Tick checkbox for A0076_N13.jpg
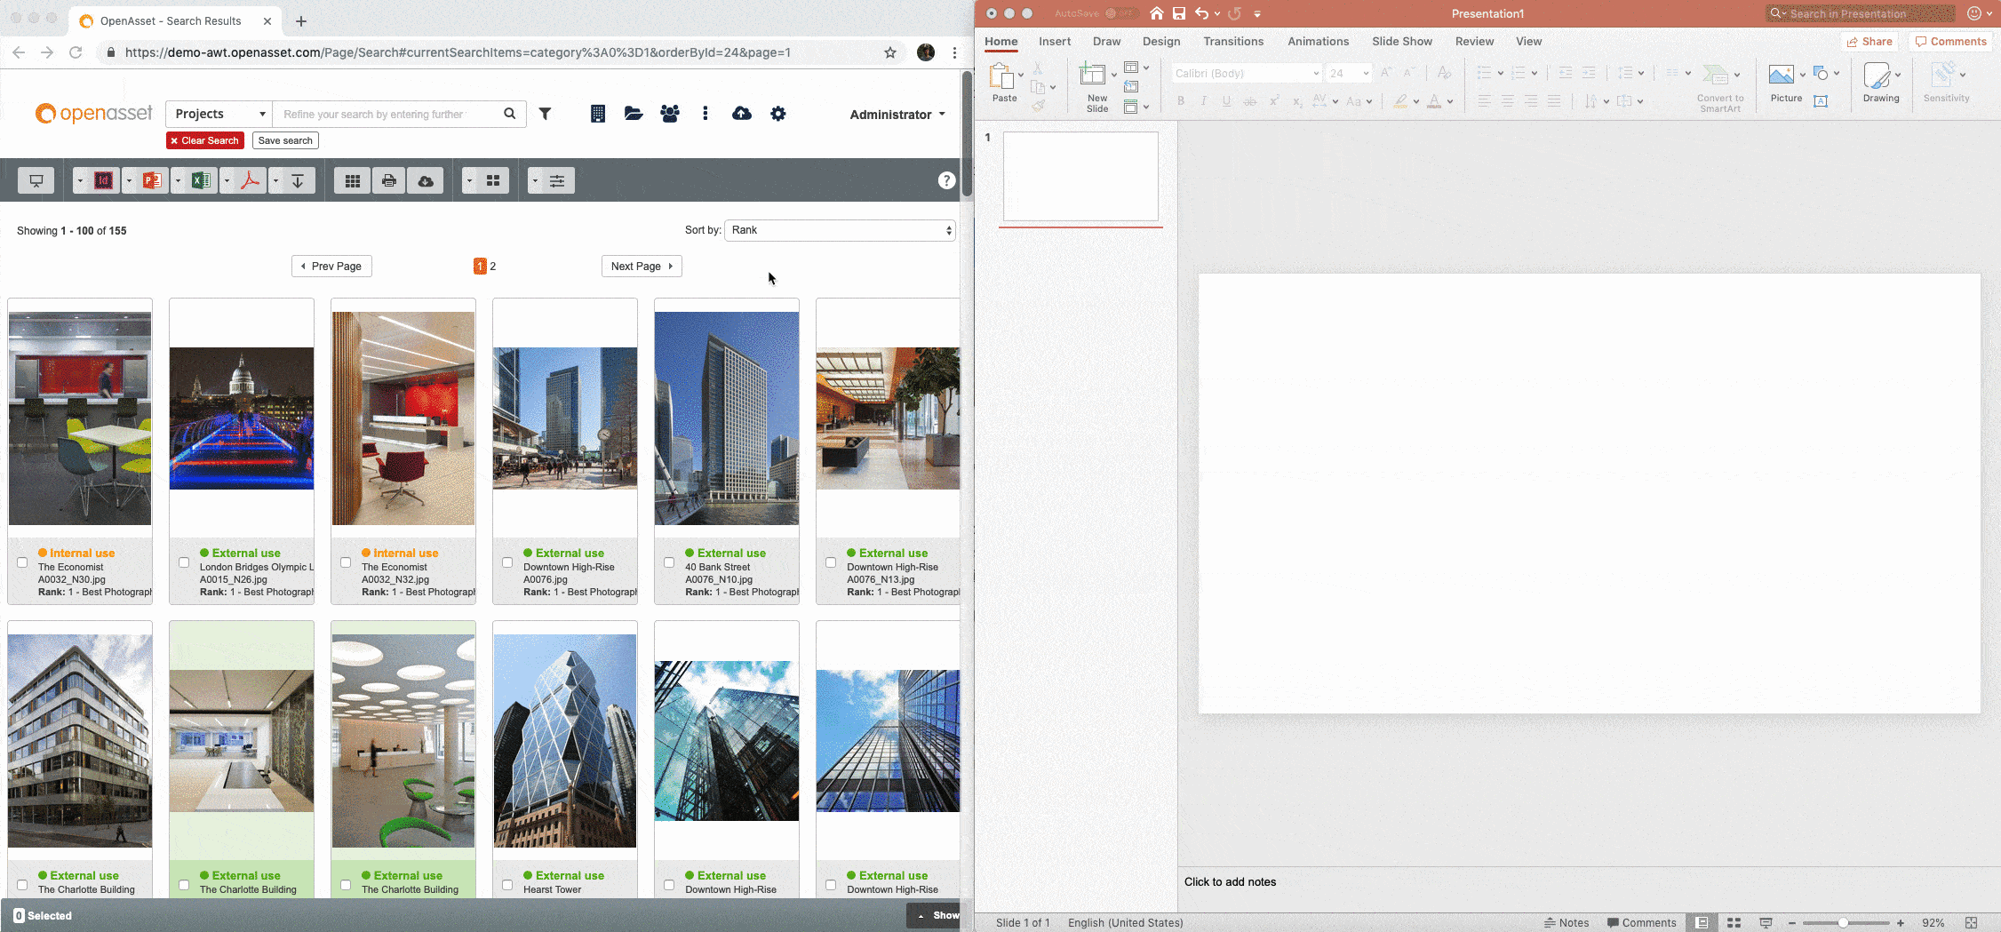The image size is (2001, 932). 831,562
